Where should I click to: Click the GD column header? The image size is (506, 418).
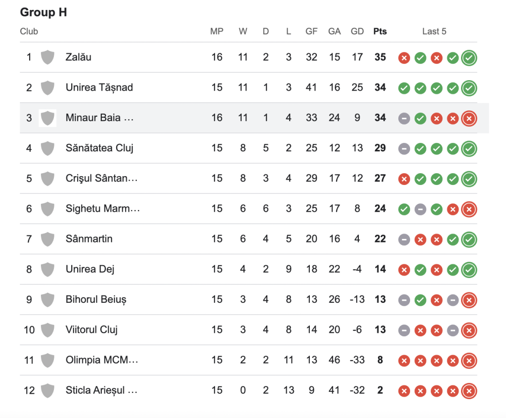[357, 32]
